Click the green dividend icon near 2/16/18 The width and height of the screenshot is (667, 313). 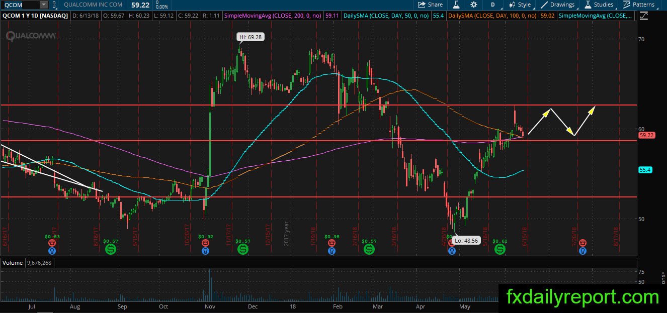point(370,248)
